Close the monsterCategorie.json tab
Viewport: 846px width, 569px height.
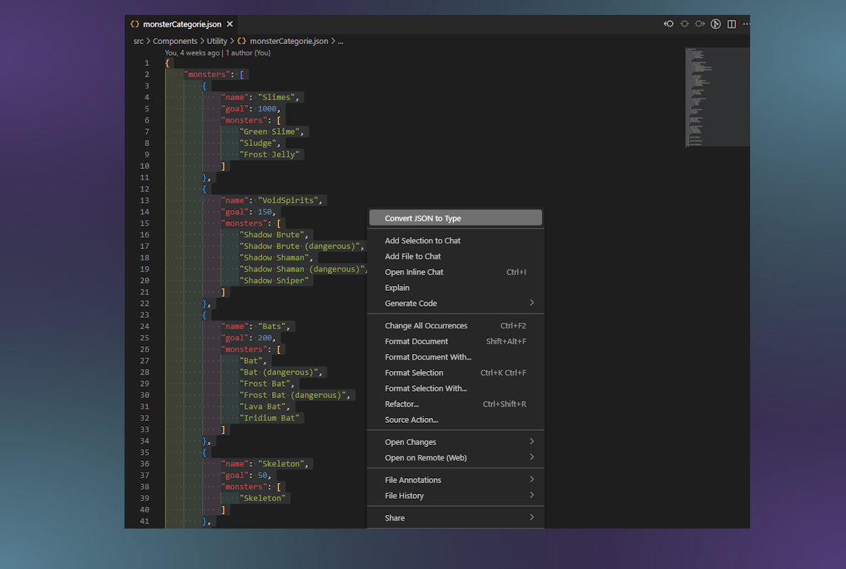[229, 24]
